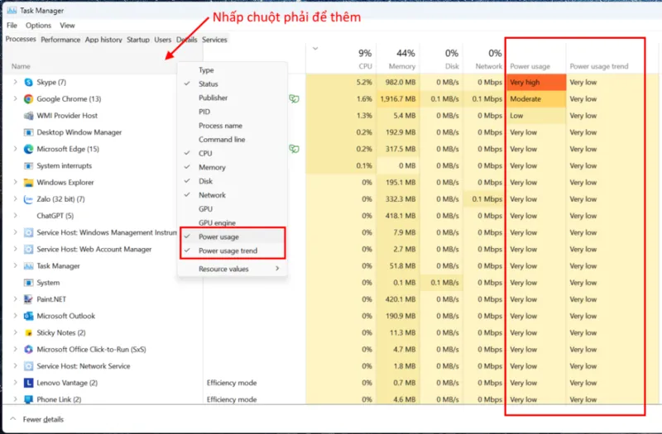The width and height of the screenshot is (662, 434).
Task: Click the System process icon
Action: (x=28, y=283)
